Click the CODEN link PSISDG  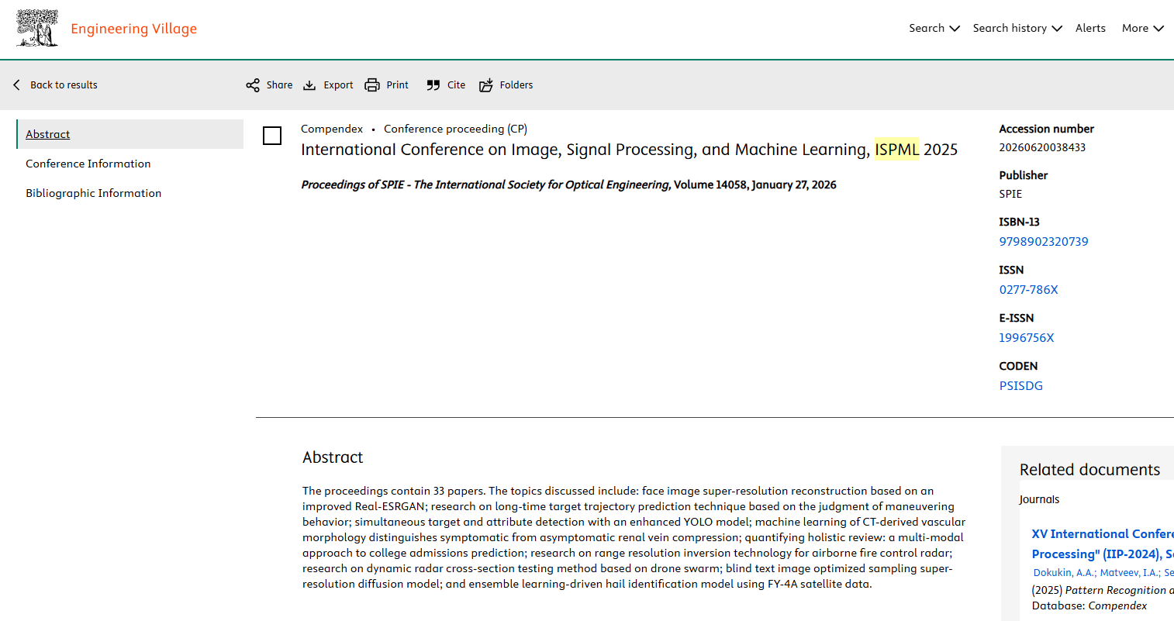coord(1020,386)
